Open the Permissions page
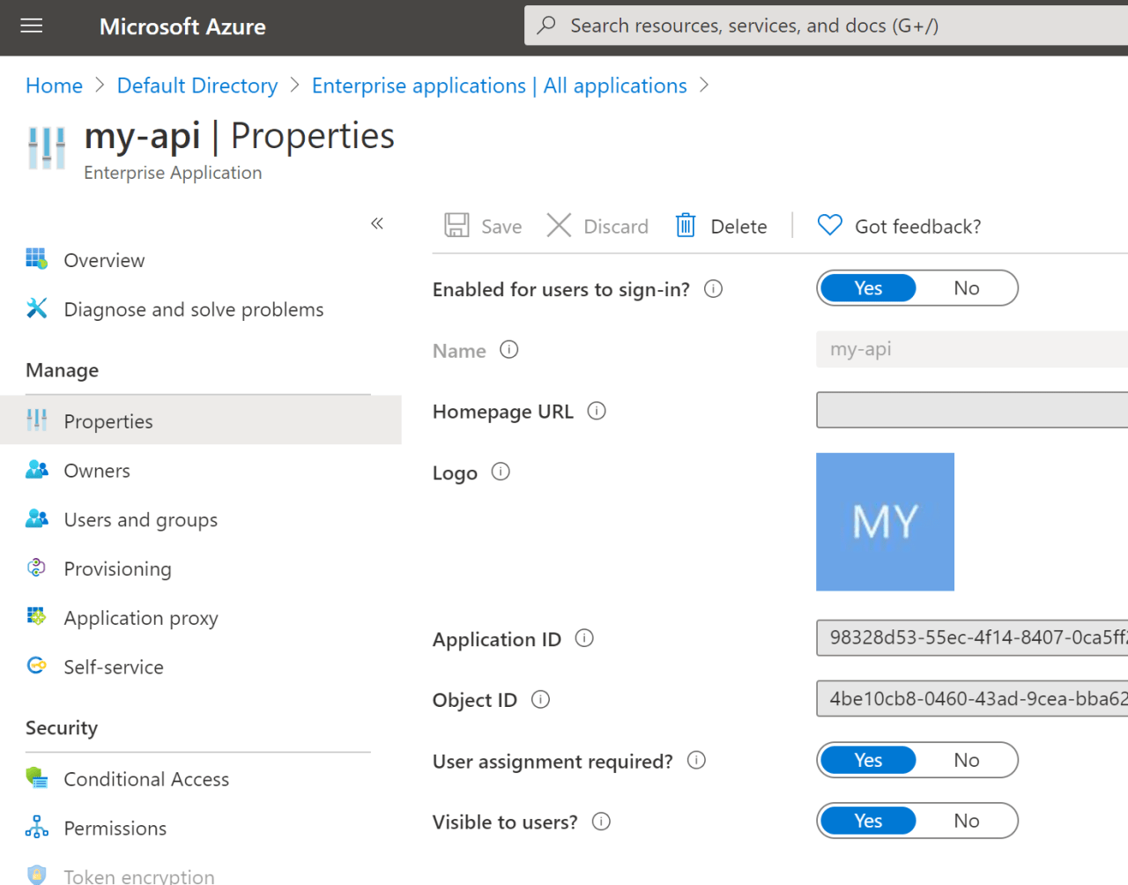The width and height of the screenshot is (1128, 885). [115, 828]
